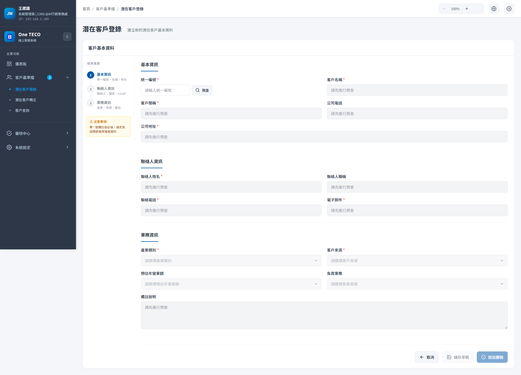The width and height of the screenshot is (521, 375).
Task: Click the magnifier 預查 search button
Action: pos(202,90)
